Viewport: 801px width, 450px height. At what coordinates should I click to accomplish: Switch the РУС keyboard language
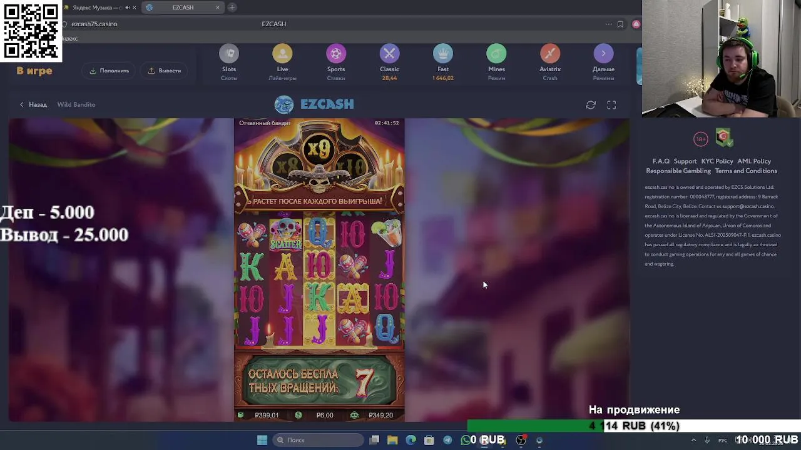point(723,440)
